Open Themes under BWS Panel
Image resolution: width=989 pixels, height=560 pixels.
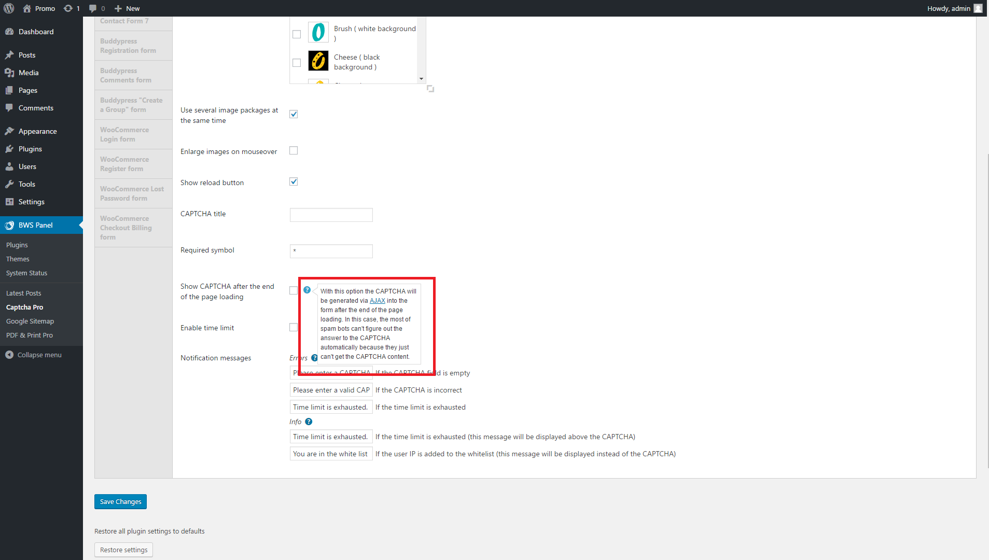(x=18, y=259)
